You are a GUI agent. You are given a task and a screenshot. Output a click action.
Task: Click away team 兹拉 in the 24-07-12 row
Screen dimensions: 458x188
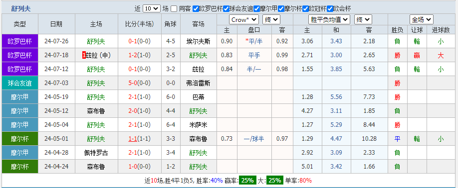click(199, 69)
